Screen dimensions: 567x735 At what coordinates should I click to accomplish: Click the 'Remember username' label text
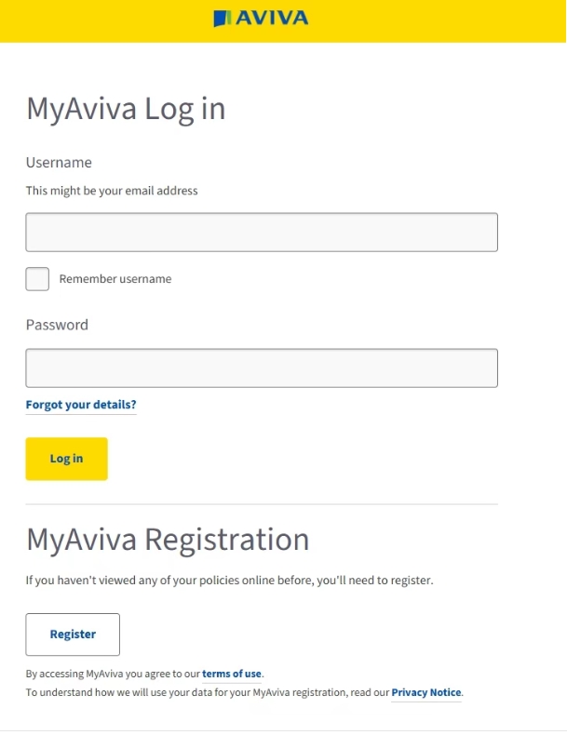coord(115,279)
